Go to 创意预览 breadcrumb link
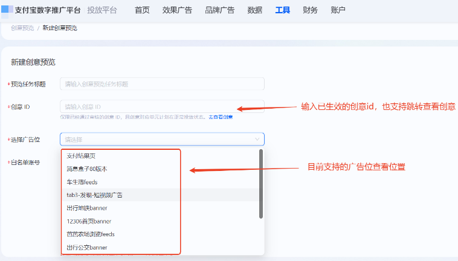Screen dimensions: 458x261 [x=22, y=28]
